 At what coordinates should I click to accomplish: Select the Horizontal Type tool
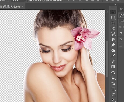tap(113, 89)
